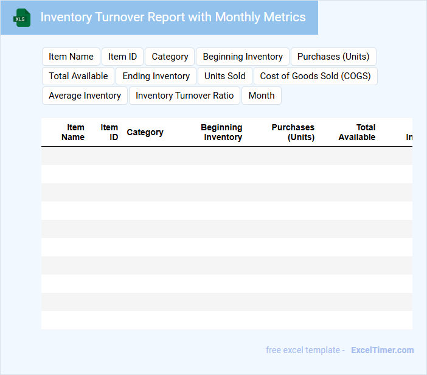Click the Item ID column header
Viewport: 427px width, 375px height.
pyautogui.click(x=109, y=132)
